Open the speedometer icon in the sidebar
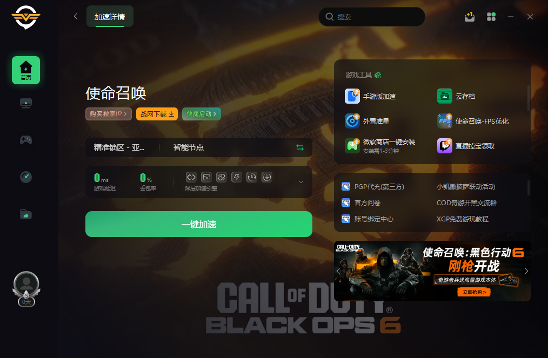This screenshot has height=358, width=548. (x=26, y=177)
